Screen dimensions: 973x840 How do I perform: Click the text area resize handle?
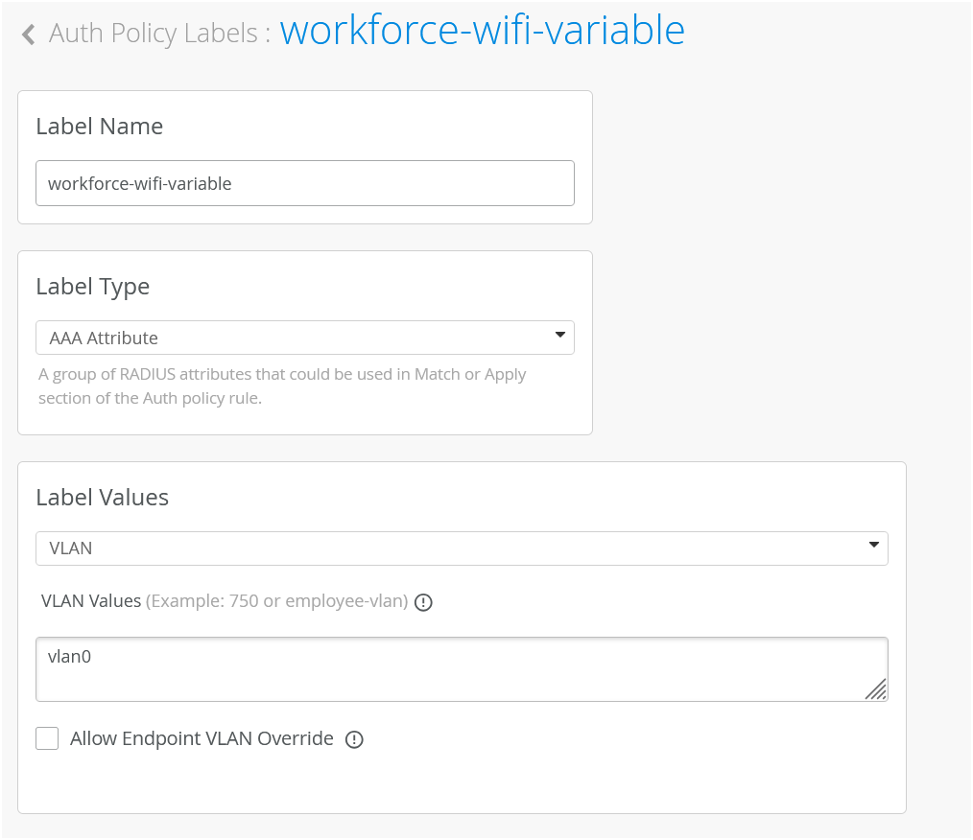(x=876, y=689)
